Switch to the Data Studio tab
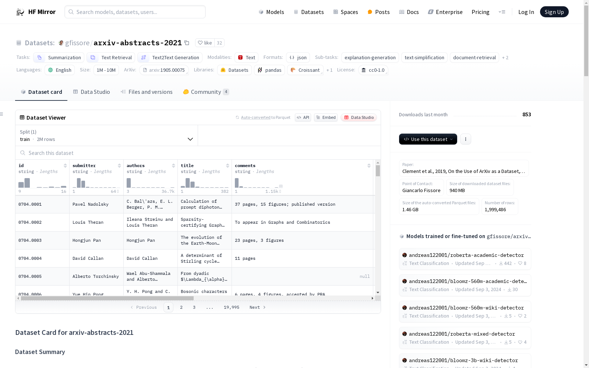Viewport: 589px width, 368px height. 91,92
